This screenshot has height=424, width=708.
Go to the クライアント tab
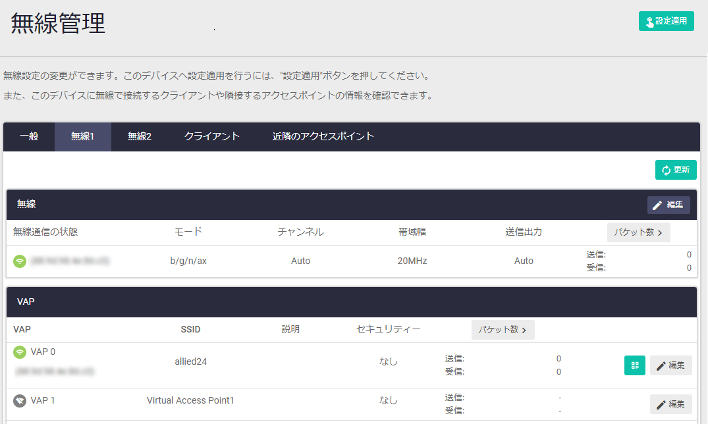click(x=212, y=136)
